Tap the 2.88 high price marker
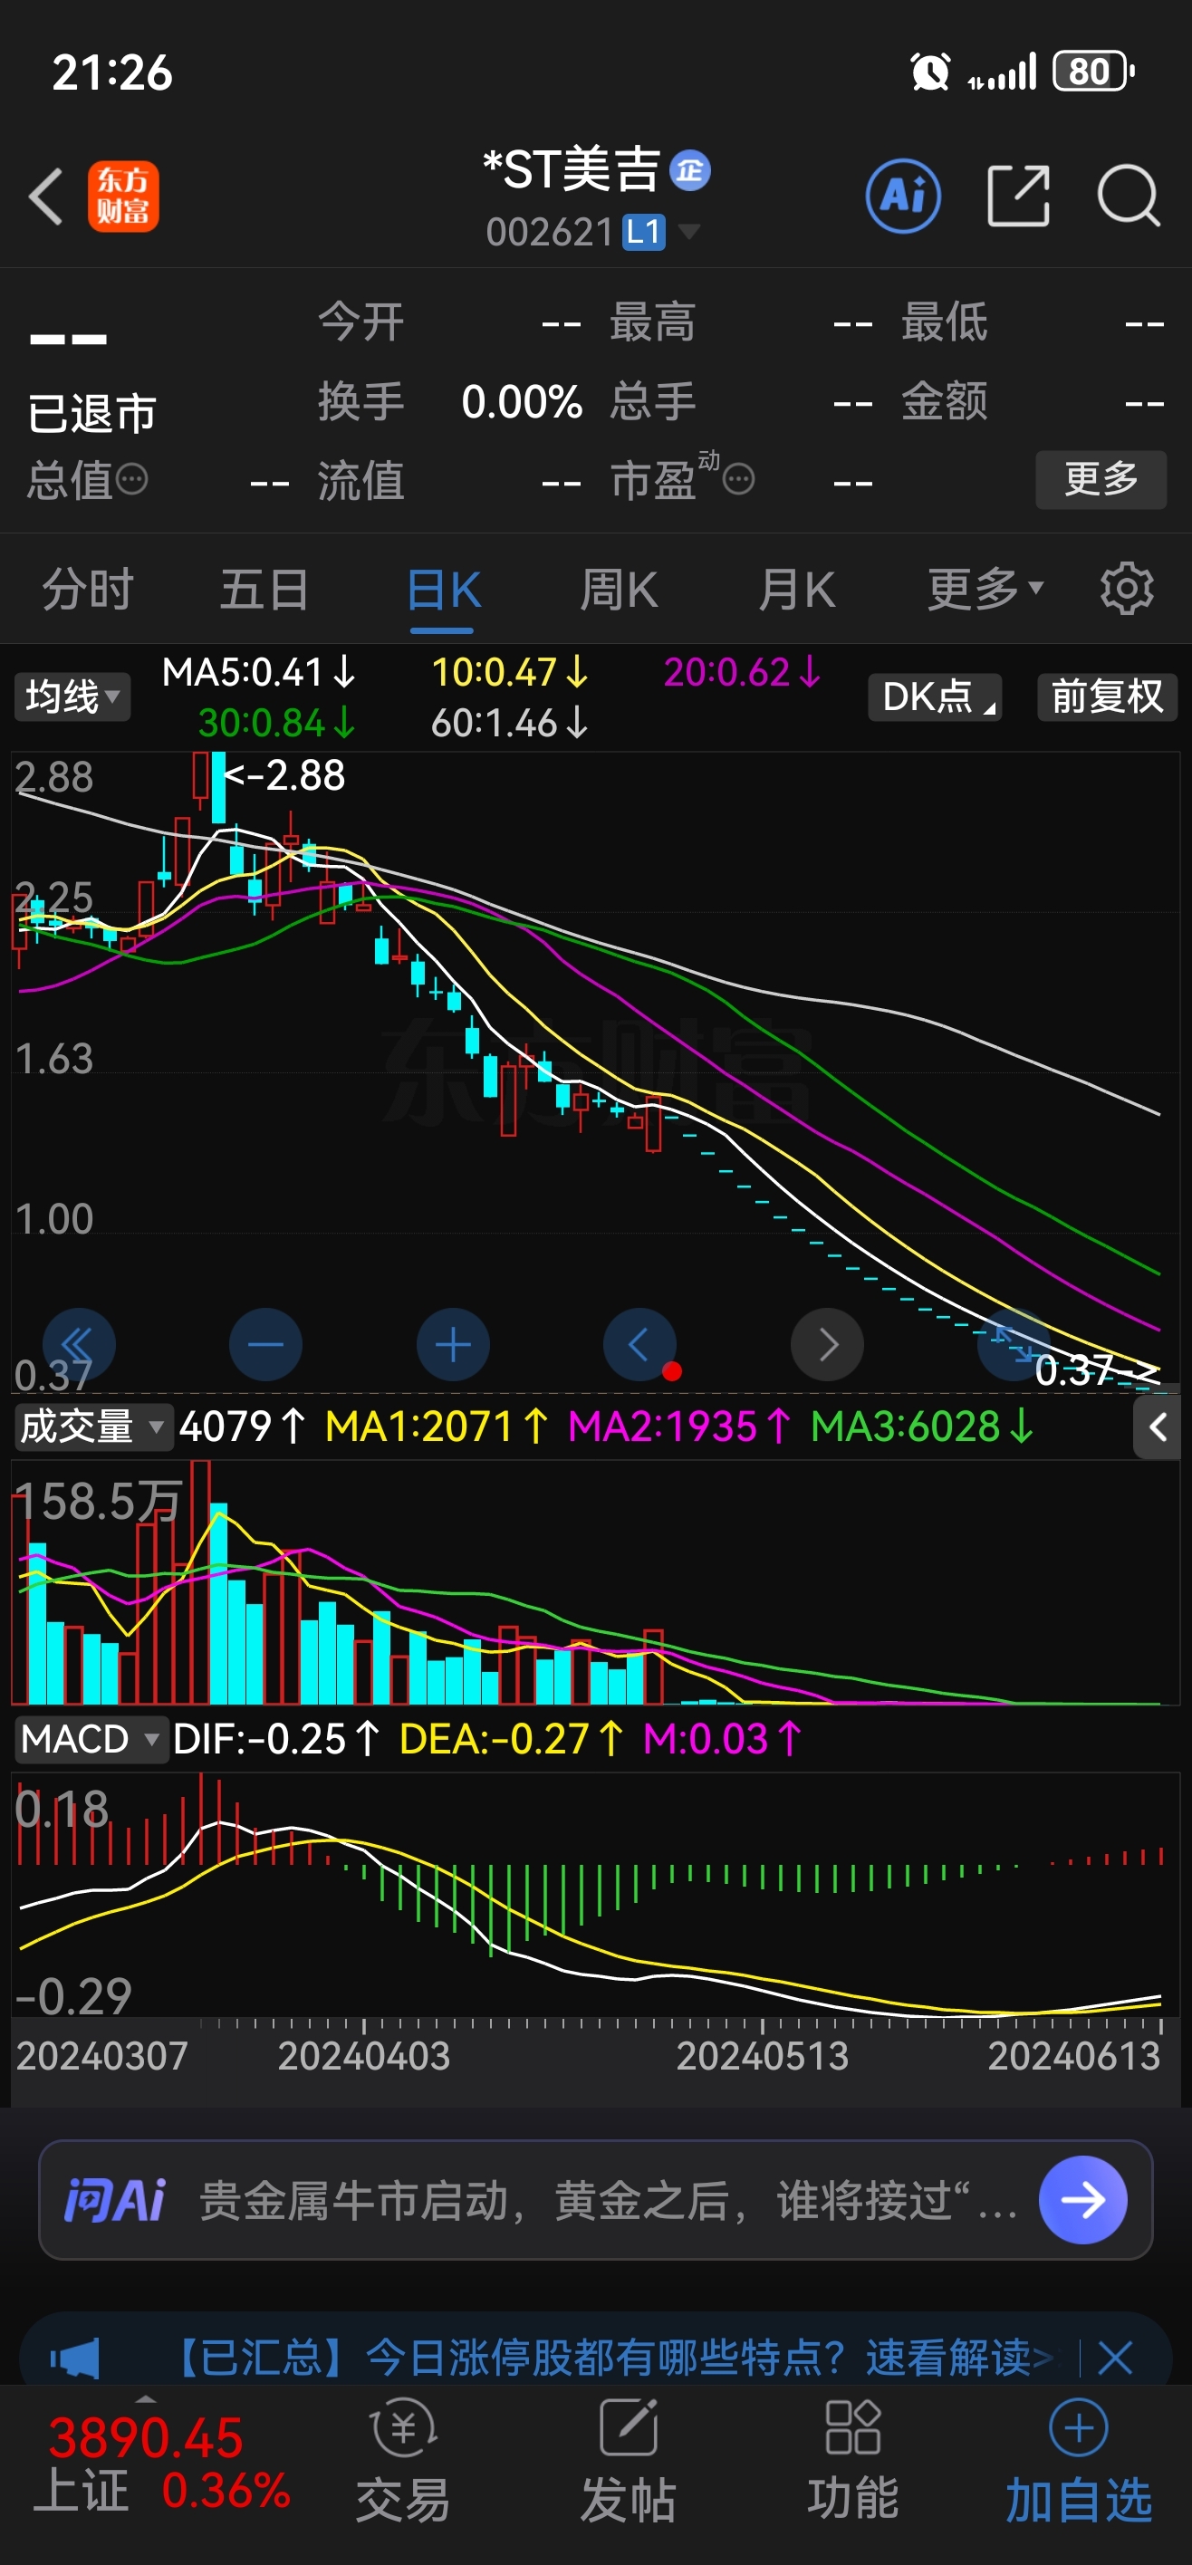This screenshot has height=2565, width=1192. [284, 774]
